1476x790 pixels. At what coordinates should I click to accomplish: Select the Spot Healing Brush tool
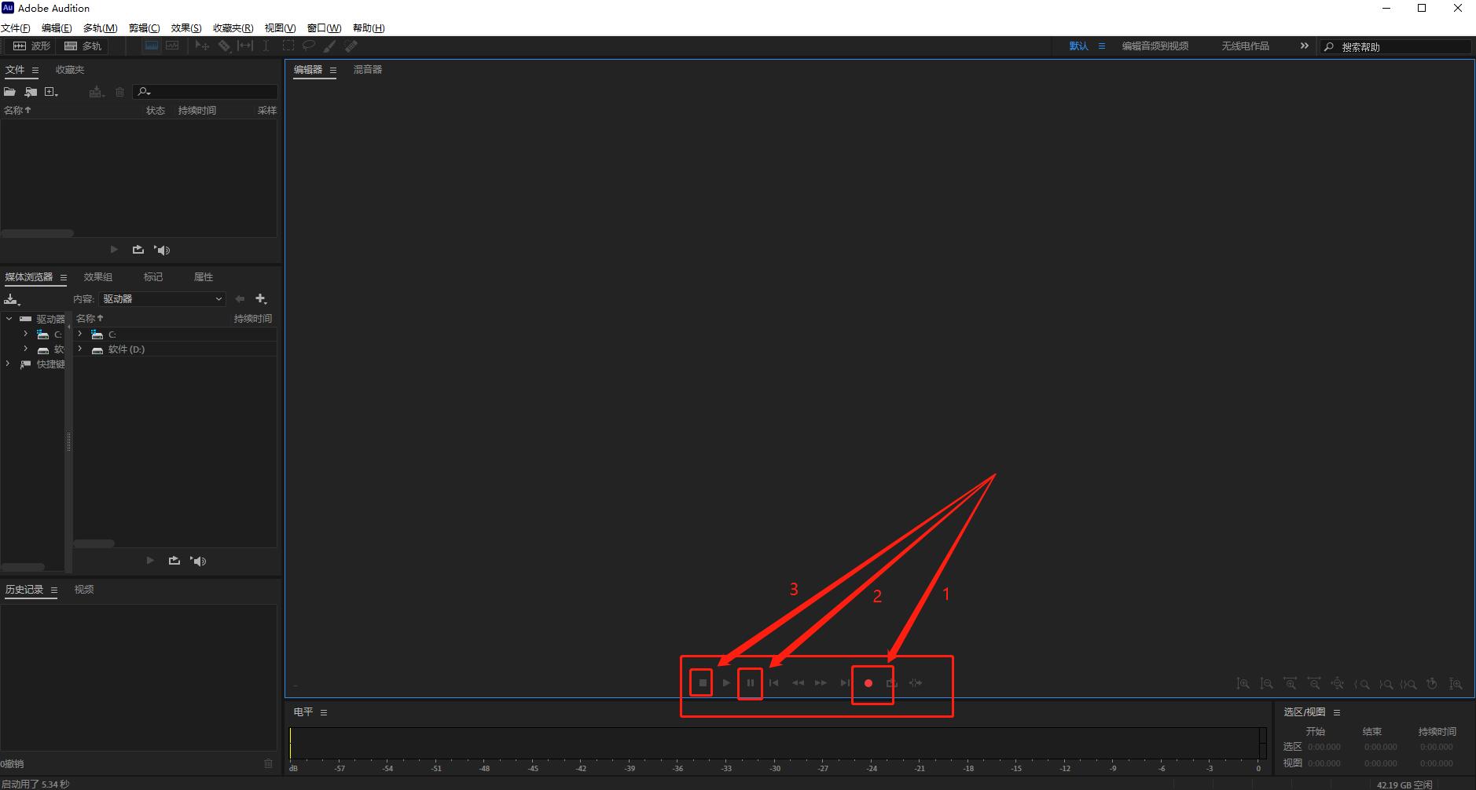[351, 46]
